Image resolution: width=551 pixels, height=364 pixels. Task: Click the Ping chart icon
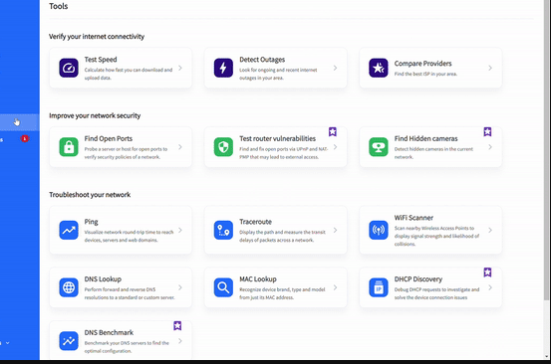(69, 230)
